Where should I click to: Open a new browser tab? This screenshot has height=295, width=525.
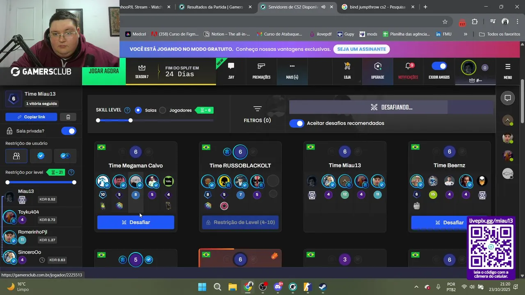click(x=425, y=7)
